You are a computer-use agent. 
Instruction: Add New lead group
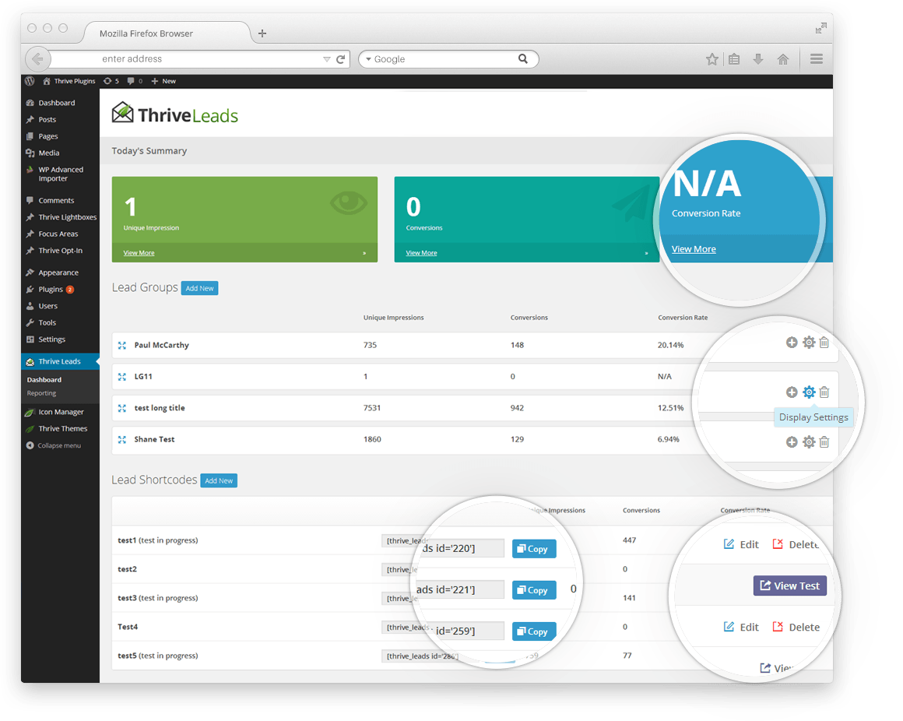pos(199,288)
